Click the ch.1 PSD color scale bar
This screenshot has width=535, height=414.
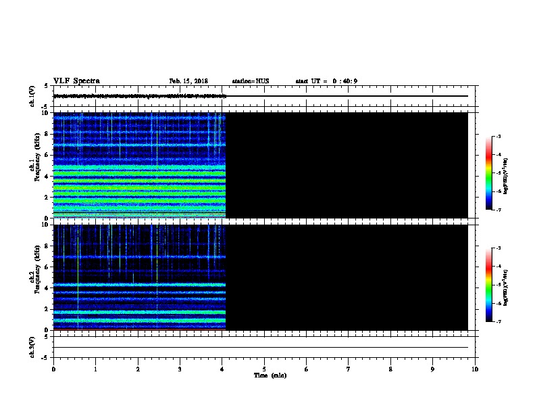click(x=489, y=173)
